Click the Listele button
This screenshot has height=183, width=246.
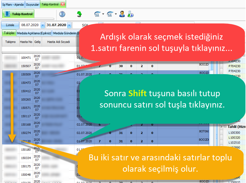click(10, 25)
